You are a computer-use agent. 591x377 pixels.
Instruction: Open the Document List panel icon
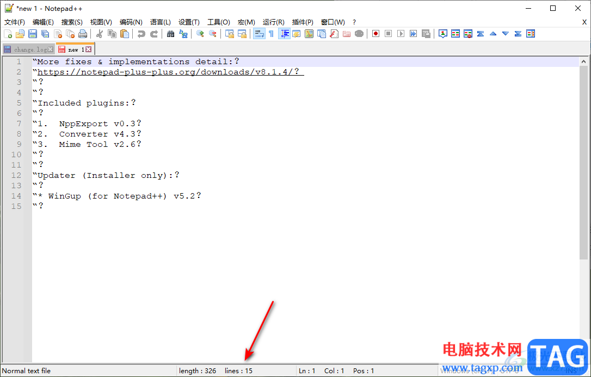[322, 34]
